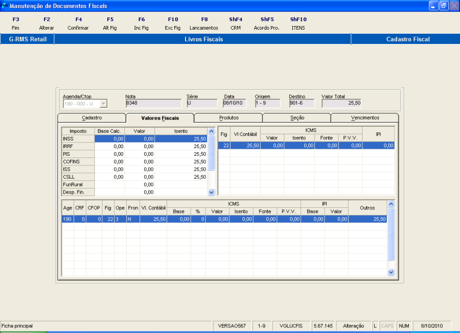Screen dimensions: 460x333
Task: Click the Série input field
Action: [202, 103]
